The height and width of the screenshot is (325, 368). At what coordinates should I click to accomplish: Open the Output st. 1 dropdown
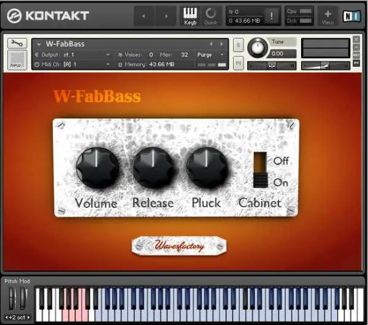[x=72, y=55]
